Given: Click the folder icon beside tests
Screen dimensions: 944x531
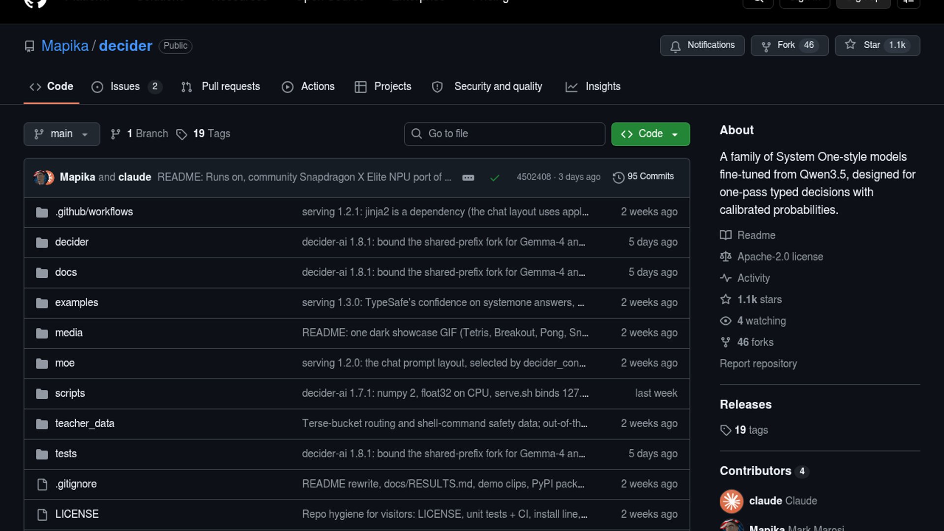Looking at the screenshot, I should (x=42, y=454).
